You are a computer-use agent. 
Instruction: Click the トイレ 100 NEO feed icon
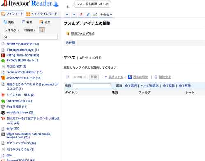(3, 95)
